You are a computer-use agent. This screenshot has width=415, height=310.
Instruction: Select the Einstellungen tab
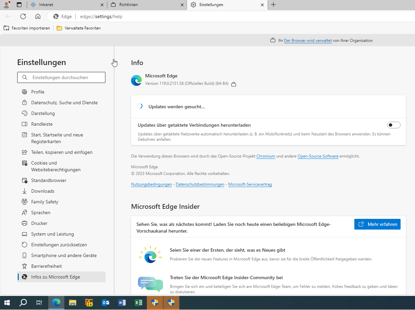[227, 5]
